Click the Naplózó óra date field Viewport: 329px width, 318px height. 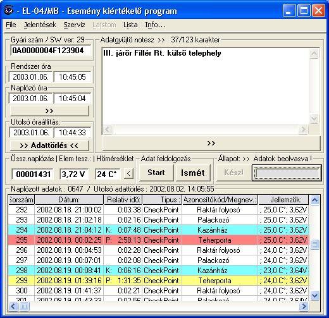(30, 99)
